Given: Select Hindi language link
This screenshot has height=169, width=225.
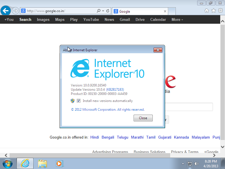Looking at the screenshot, I should tap(94, 137).
